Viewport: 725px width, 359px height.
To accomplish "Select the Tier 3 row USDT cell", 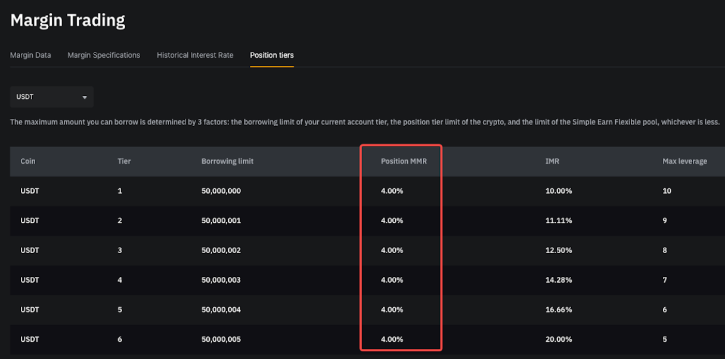I will click(30, 251).
